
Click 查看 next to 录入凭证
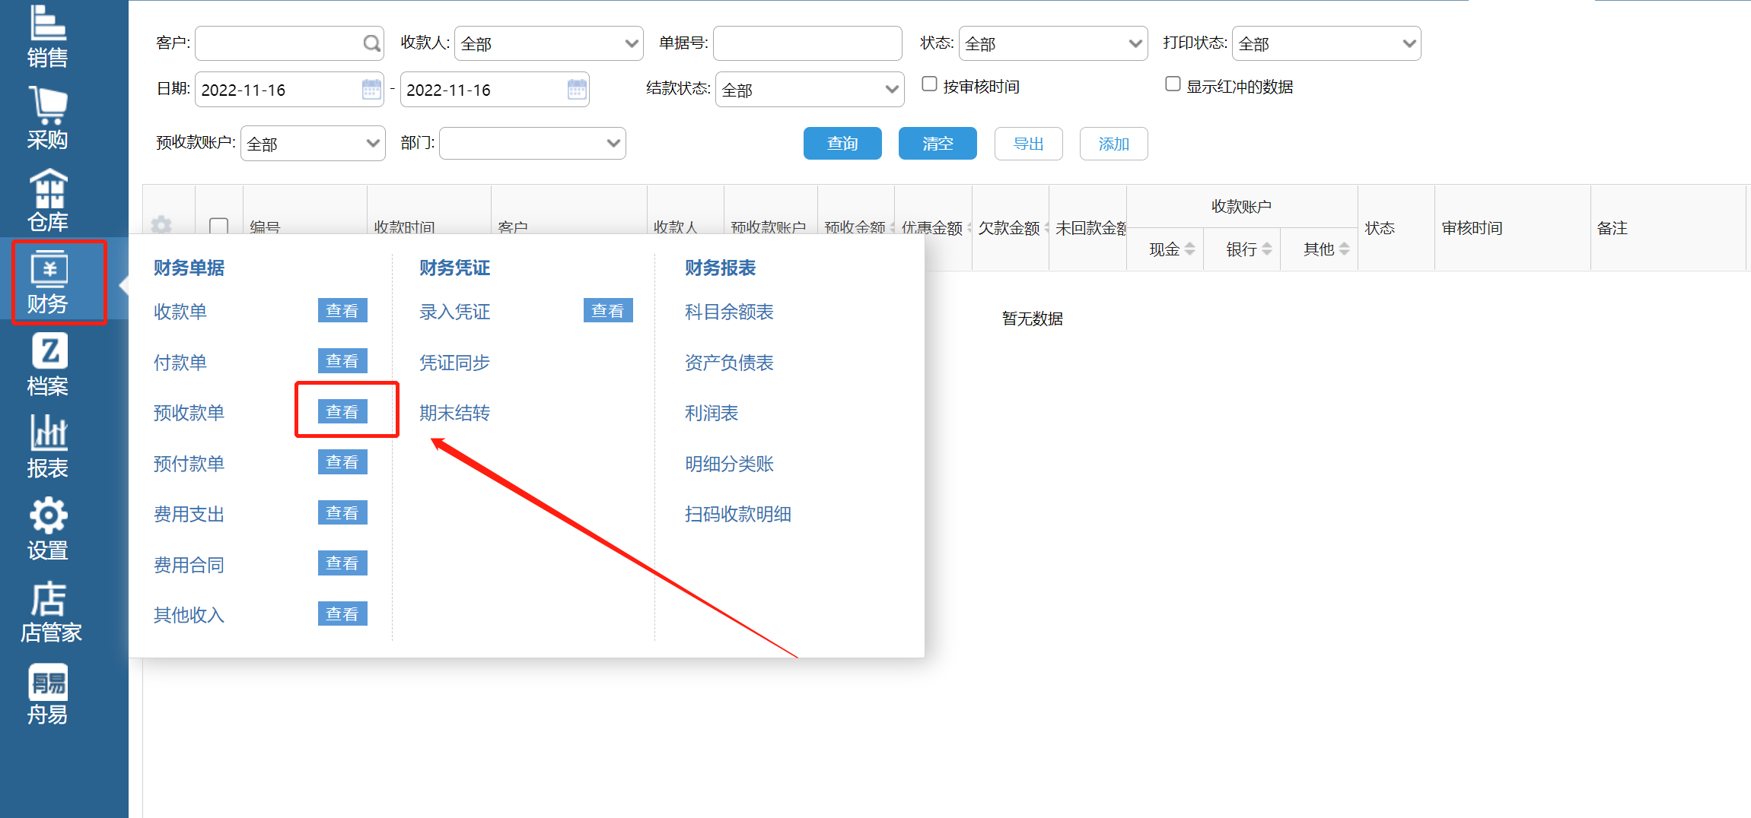[608, 310]
